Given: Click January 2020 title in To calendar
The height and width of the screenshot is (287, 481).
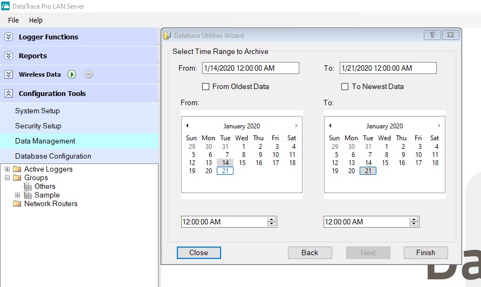Looking at the screenshot, I should [x=384, y=126].
